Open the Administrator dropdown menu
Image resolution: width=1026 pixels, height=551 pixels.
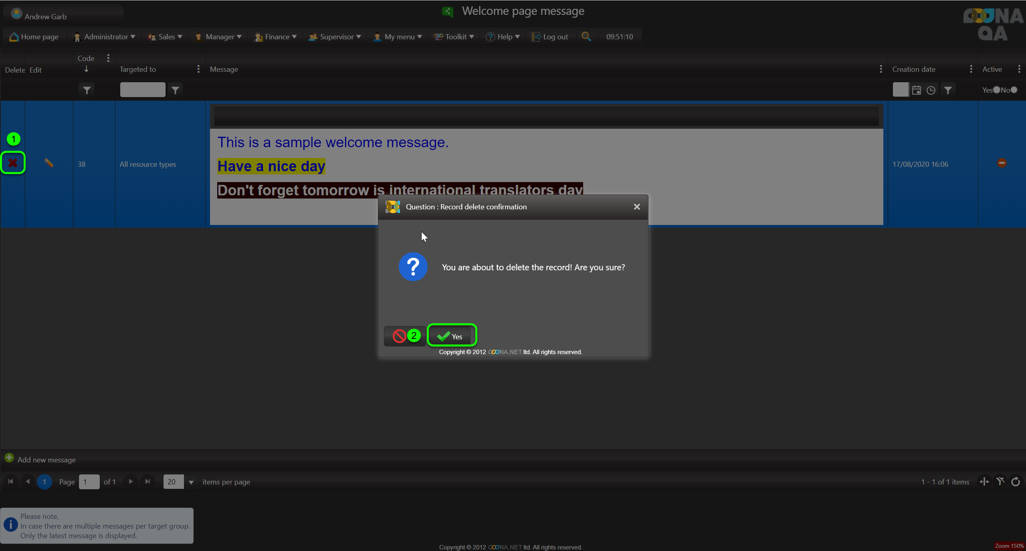pos(105,37)
